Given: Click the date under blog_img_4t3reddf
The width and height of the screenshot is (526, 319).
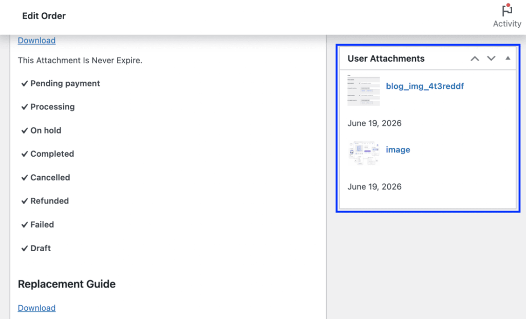Looking at the screenshot, I should tap(374, 123).
